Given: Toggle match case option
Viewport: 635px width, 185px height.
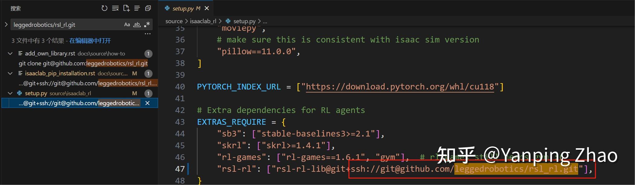Looking at the screenshot, I should [x=127, y=25].
